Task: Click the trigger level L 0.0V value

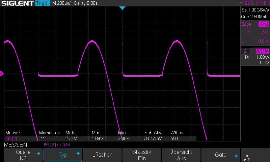Action: pyautogui.click(x=255, y=41)
